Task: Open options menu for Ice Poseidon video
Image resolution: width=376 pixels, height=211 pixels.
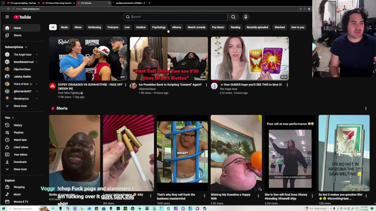Action: point(206,85)
